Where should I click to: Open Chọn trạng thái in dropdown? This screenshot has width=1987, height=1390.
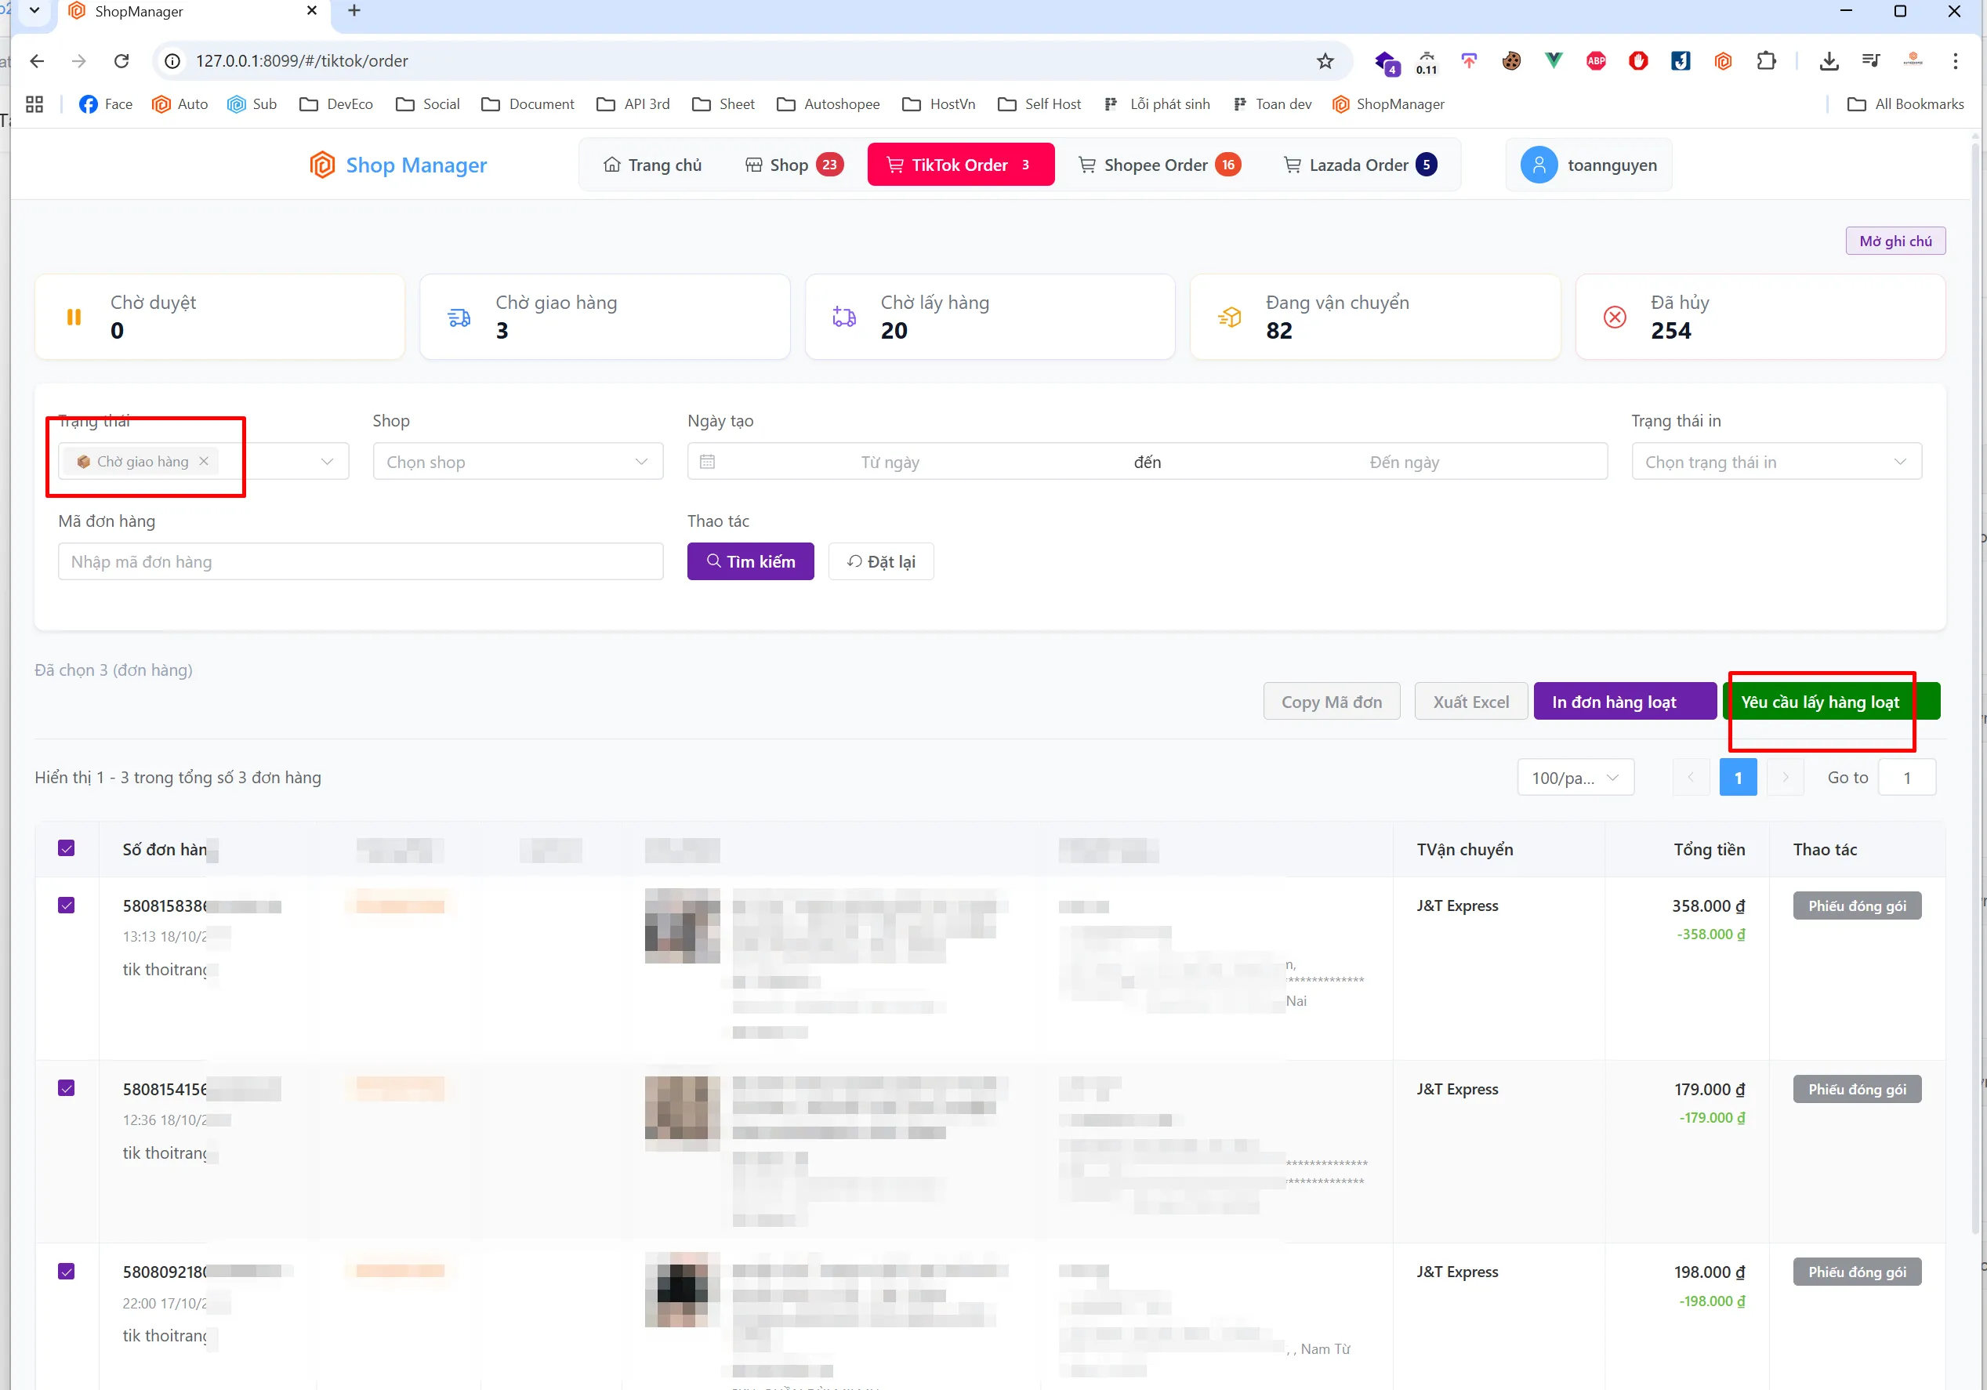(1776, 461)
